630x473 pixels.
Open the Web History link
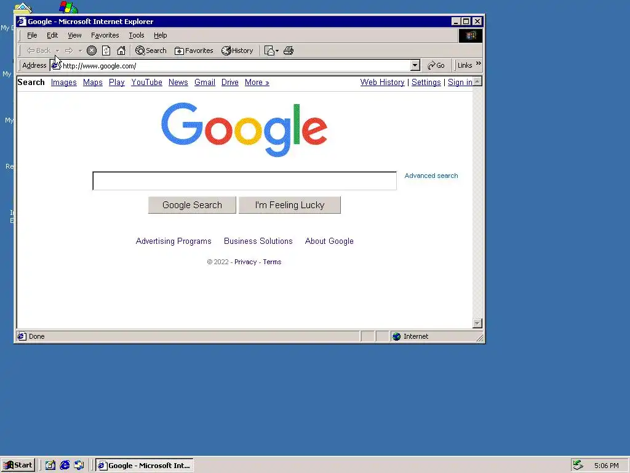[382, 83]
